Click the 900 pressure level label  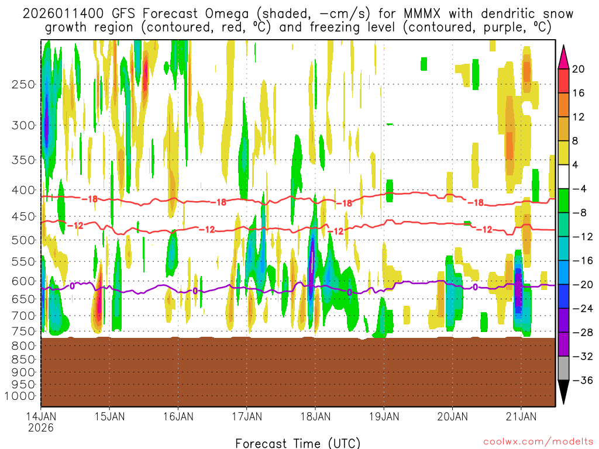23,372
